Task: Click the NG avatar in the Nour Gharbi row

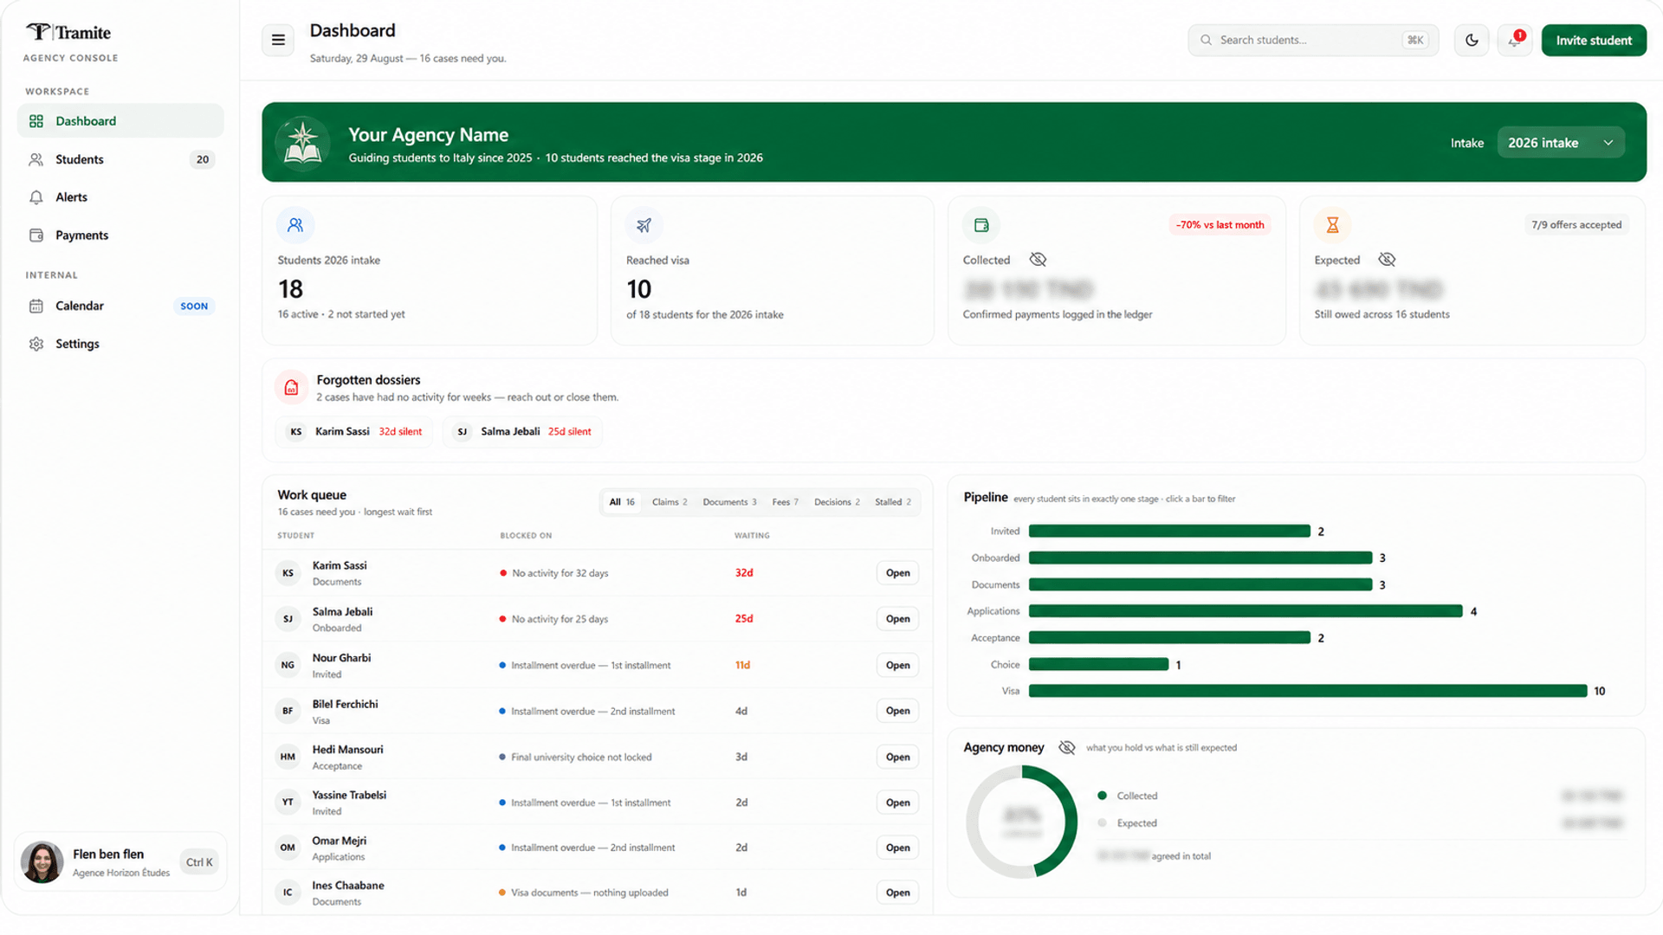Action: pos(288,665)
